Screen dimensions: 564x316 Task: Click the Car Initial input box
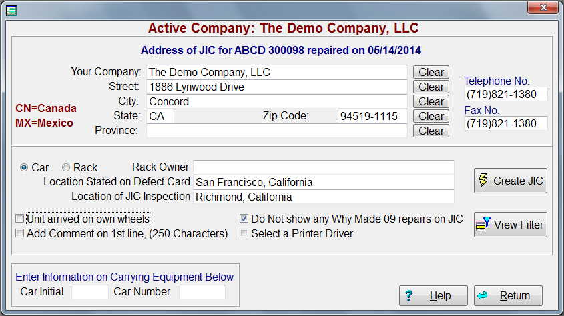coord(89,292)
